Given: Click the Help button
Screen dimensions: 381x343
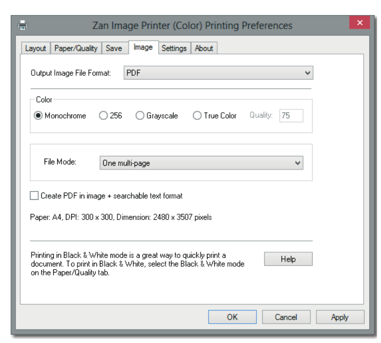Looking at the screenshot, I should pyautogui.click(x=288, y=259).
